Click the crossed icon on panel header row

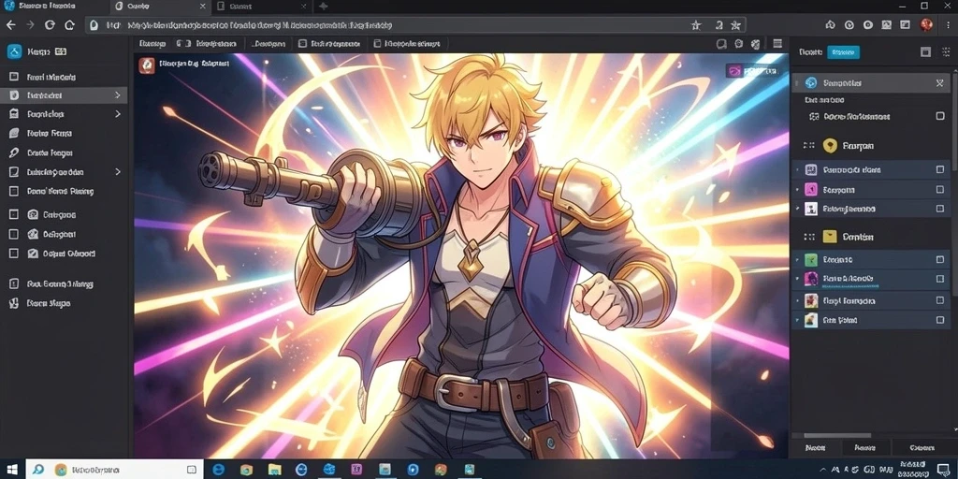coord(939,83)
